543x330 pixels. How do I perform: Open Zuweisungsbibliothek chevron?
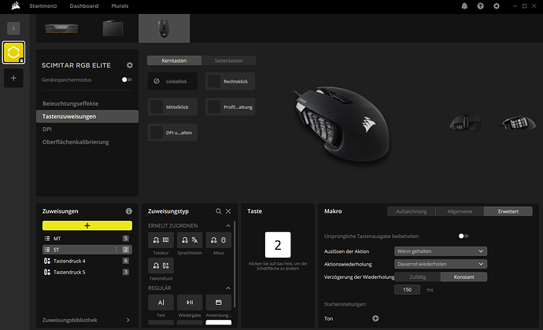click(x=128, y=320)
